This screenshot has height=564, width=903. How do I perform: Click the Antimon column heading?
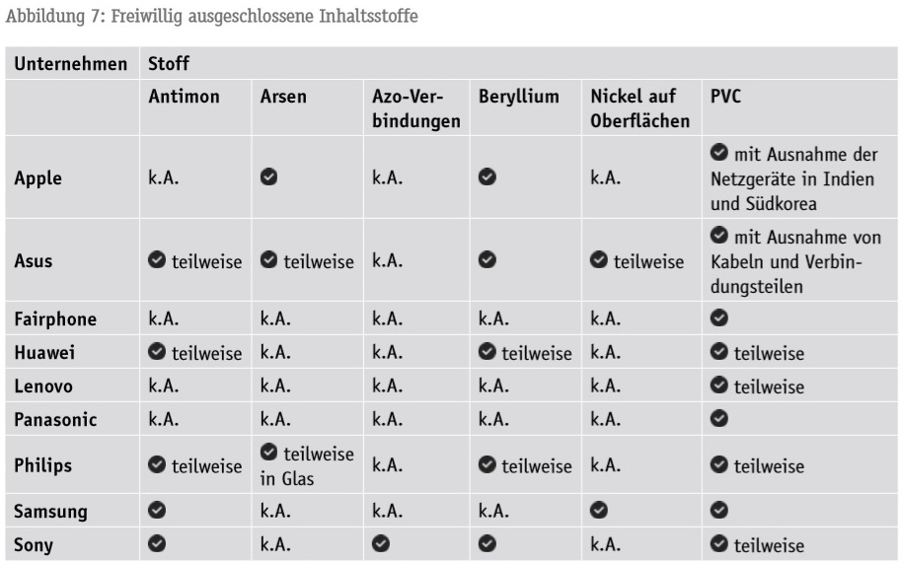click(x=184, y=98)
